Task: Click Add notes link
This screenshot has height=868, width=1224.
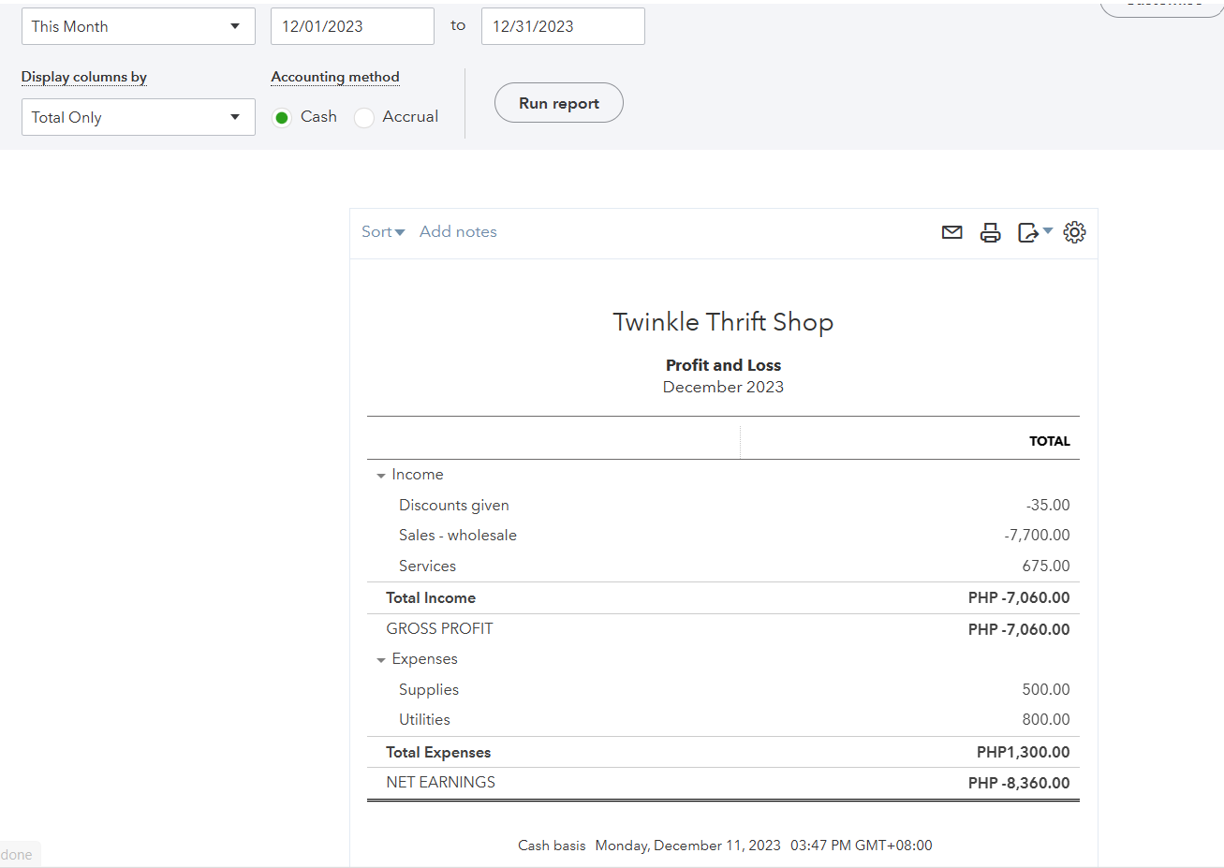Action: point(458,232)
